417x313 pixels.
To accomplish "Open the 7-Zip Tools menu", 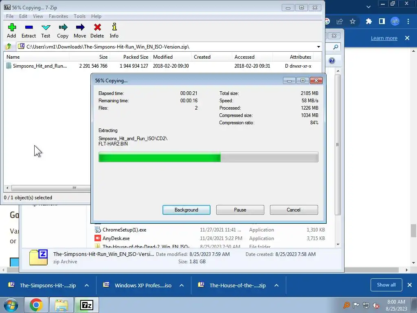I will (80, 16).
